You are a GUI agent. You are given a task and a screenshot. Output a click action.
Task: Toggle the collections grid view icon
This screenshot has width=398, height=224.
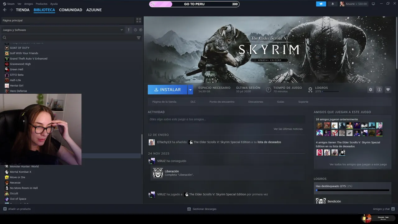(139, 20)
